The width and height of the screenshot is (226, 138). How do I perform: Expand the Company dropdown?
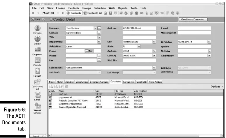coord(95,28)
